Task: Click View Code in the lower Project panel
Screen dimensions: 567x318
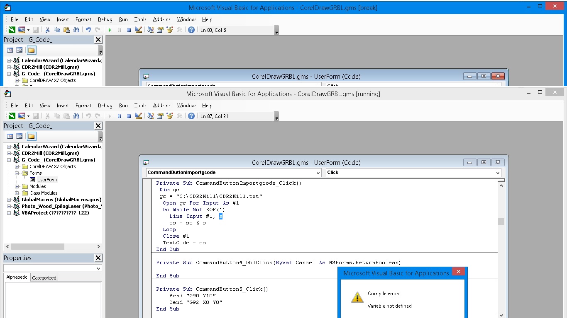Action: (x=10, y=136)
